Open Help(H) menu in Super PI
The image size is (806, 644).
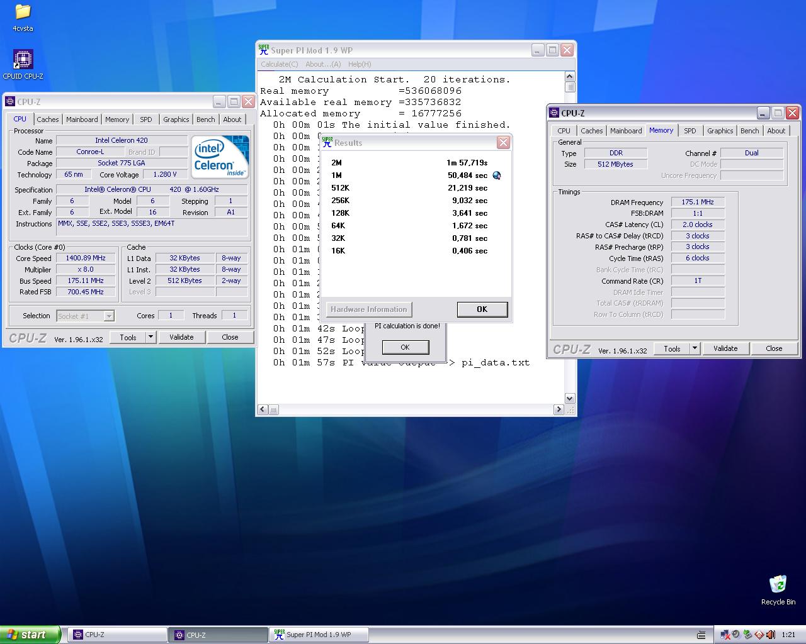(x=360, y=64)
